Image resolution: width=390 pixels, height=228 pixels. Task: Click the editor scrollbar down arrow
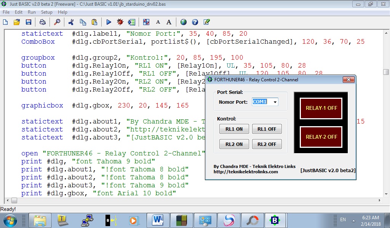(x=386, y=194)
